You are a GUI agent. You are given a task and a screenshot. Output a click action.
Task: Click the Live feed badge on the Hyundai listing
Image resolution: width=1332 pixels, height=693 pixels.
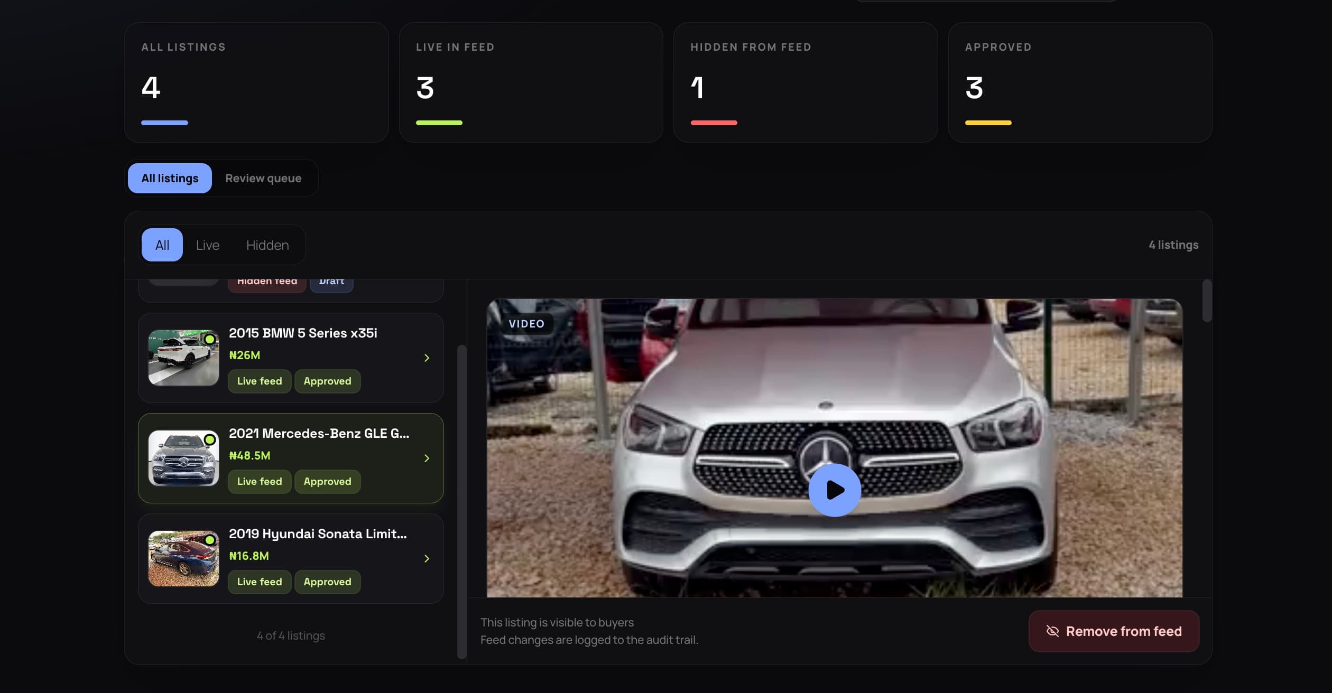tap(260, 582)
